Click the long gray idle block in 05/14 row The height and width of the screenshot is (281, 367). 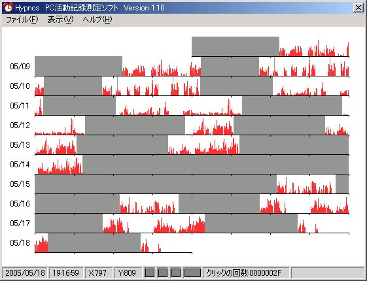point(216,164)
